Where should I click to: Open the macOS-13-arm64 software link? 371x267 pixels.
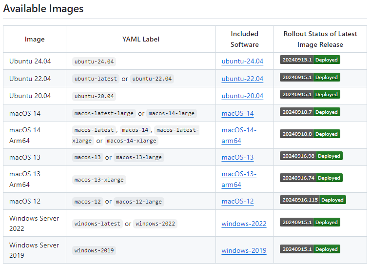(239, 179)
